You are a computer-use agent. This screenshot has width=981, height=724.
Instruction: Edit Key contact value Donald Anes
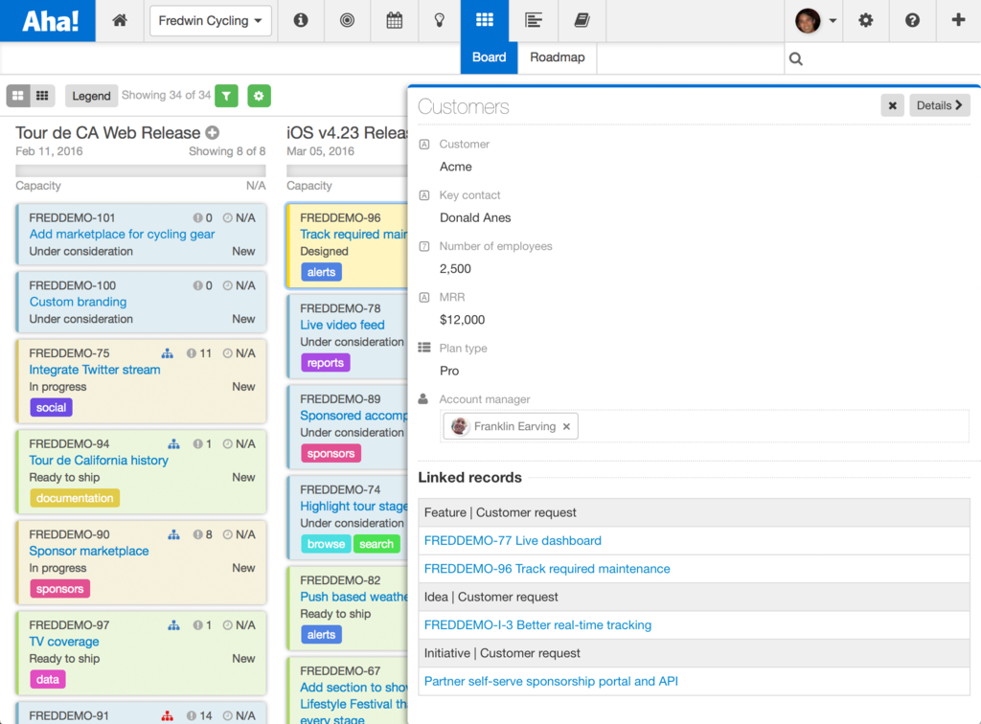475,218
